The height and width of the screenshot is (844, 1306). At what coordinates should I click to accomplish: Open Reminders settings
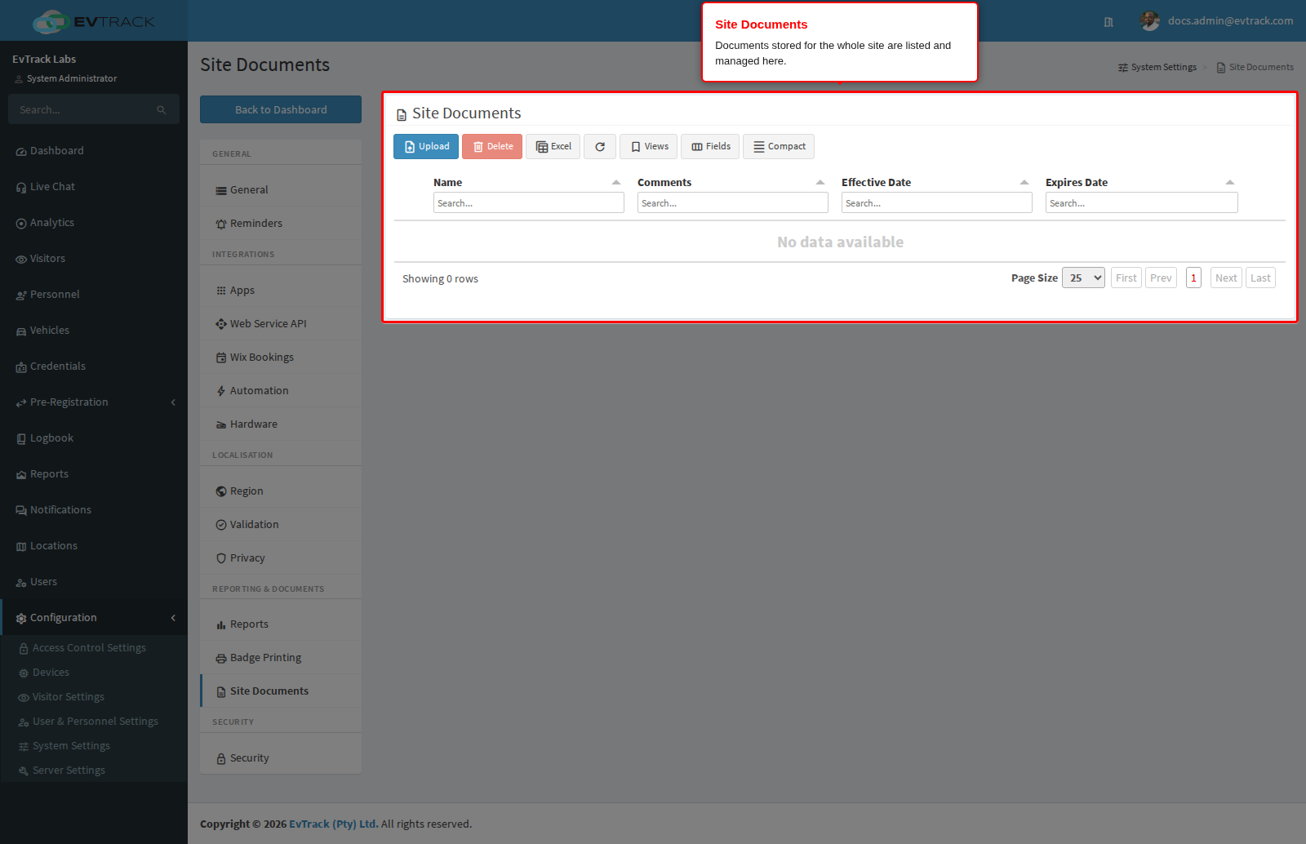click(281, 224)
